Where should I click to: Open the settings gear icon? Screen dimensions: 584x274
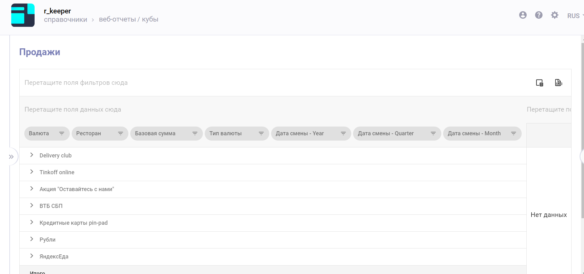click(x=555, y=15)
